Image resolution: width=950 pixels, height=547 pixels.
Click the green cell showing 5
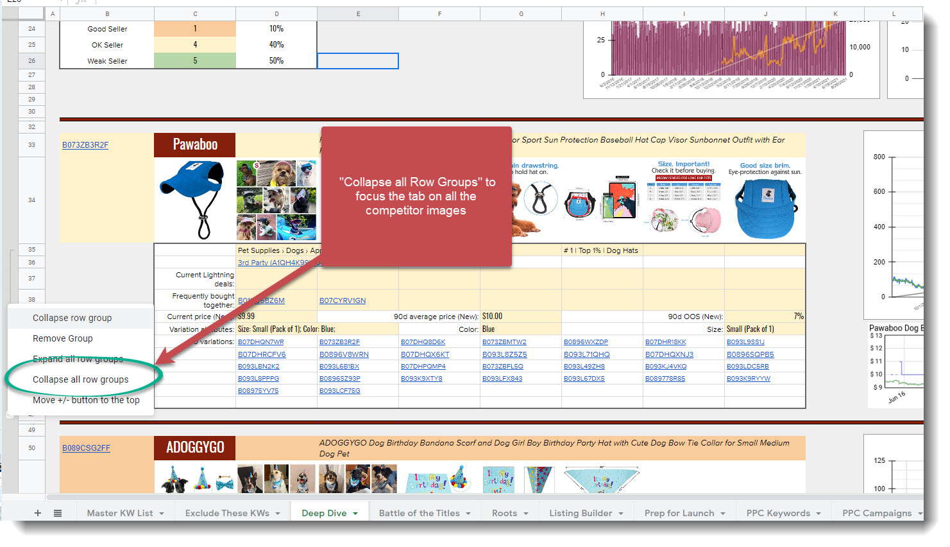195,61
